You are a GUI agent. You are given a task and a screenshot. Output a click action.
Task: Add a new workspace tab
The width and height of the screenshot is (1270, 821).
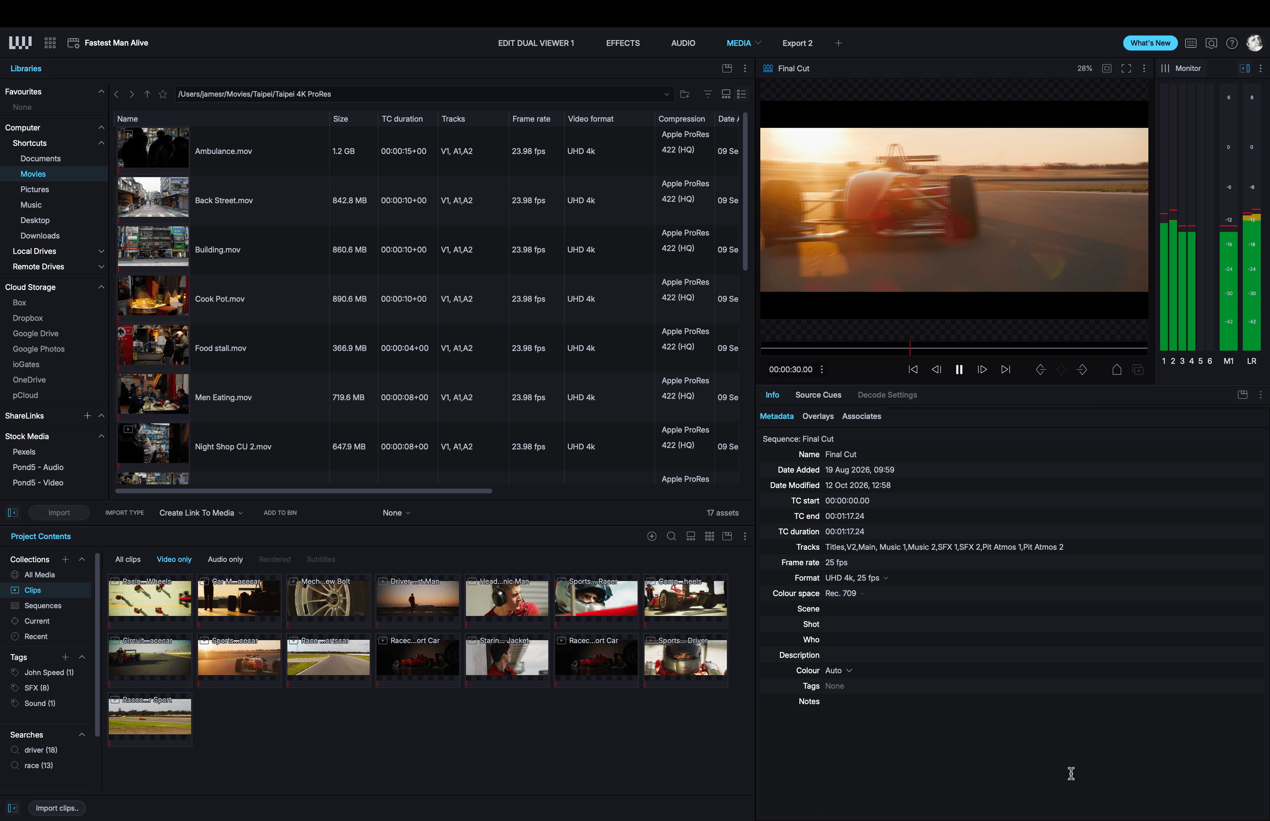click(838, 43)
